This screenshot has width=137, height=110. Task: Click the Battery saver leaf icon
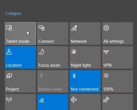[41, 76]
